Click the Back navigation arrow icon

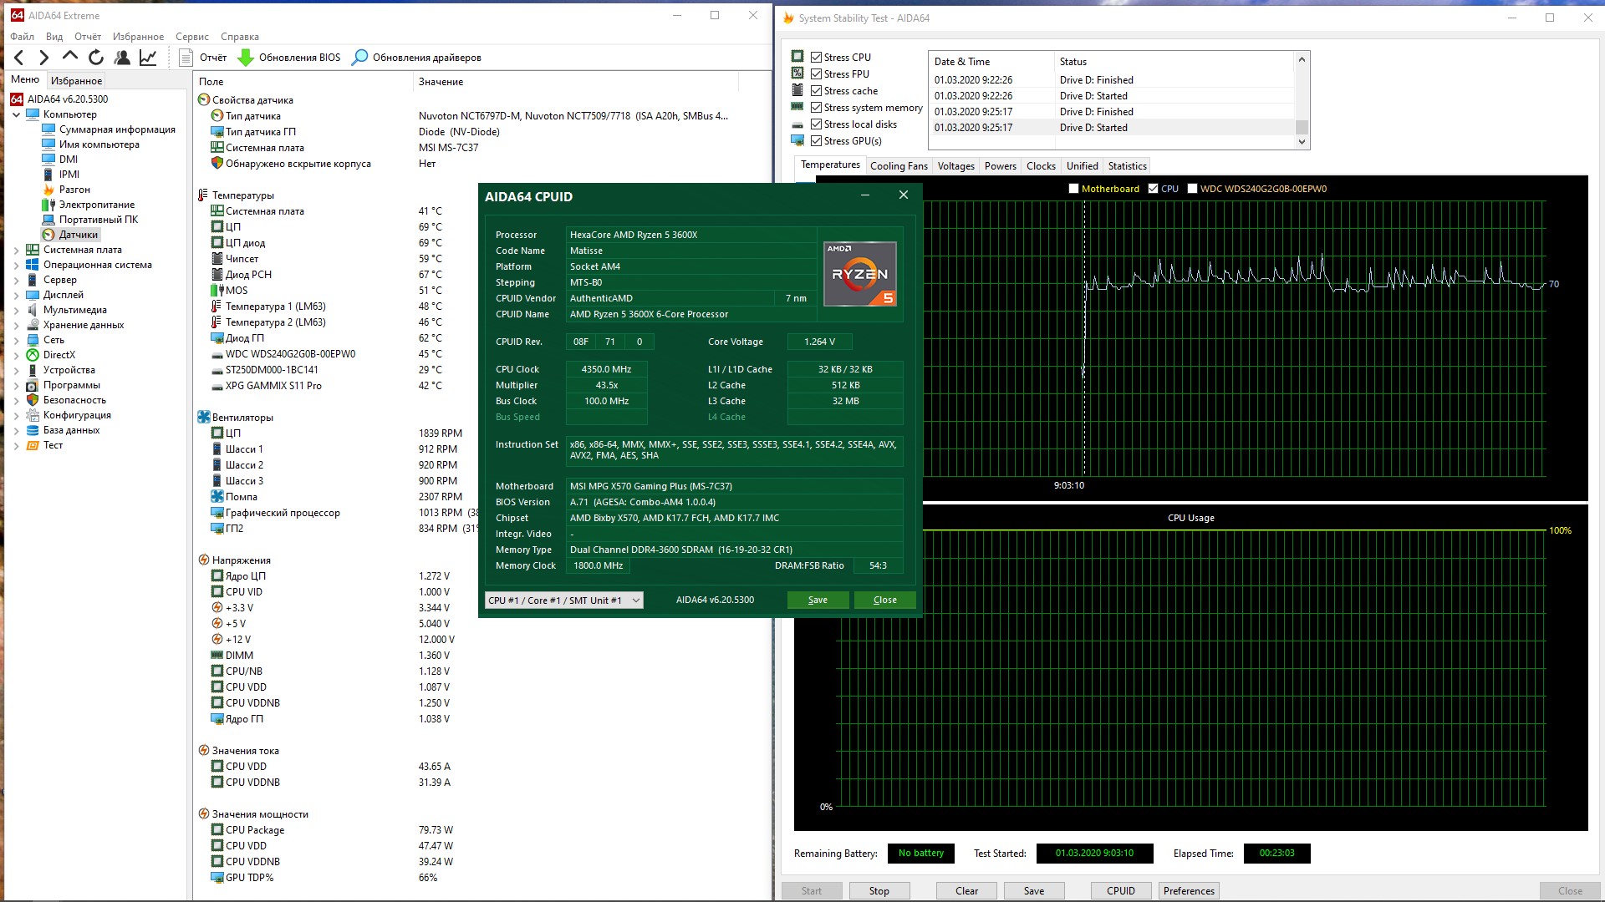click(18, 58)
